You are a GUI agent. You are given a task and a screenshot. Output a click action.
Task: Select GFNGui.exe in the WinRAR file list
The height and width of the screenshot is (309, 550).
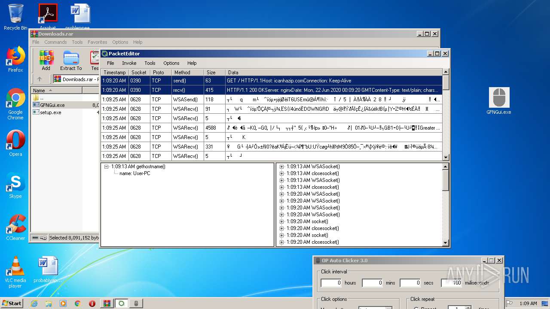coord(49,105)
